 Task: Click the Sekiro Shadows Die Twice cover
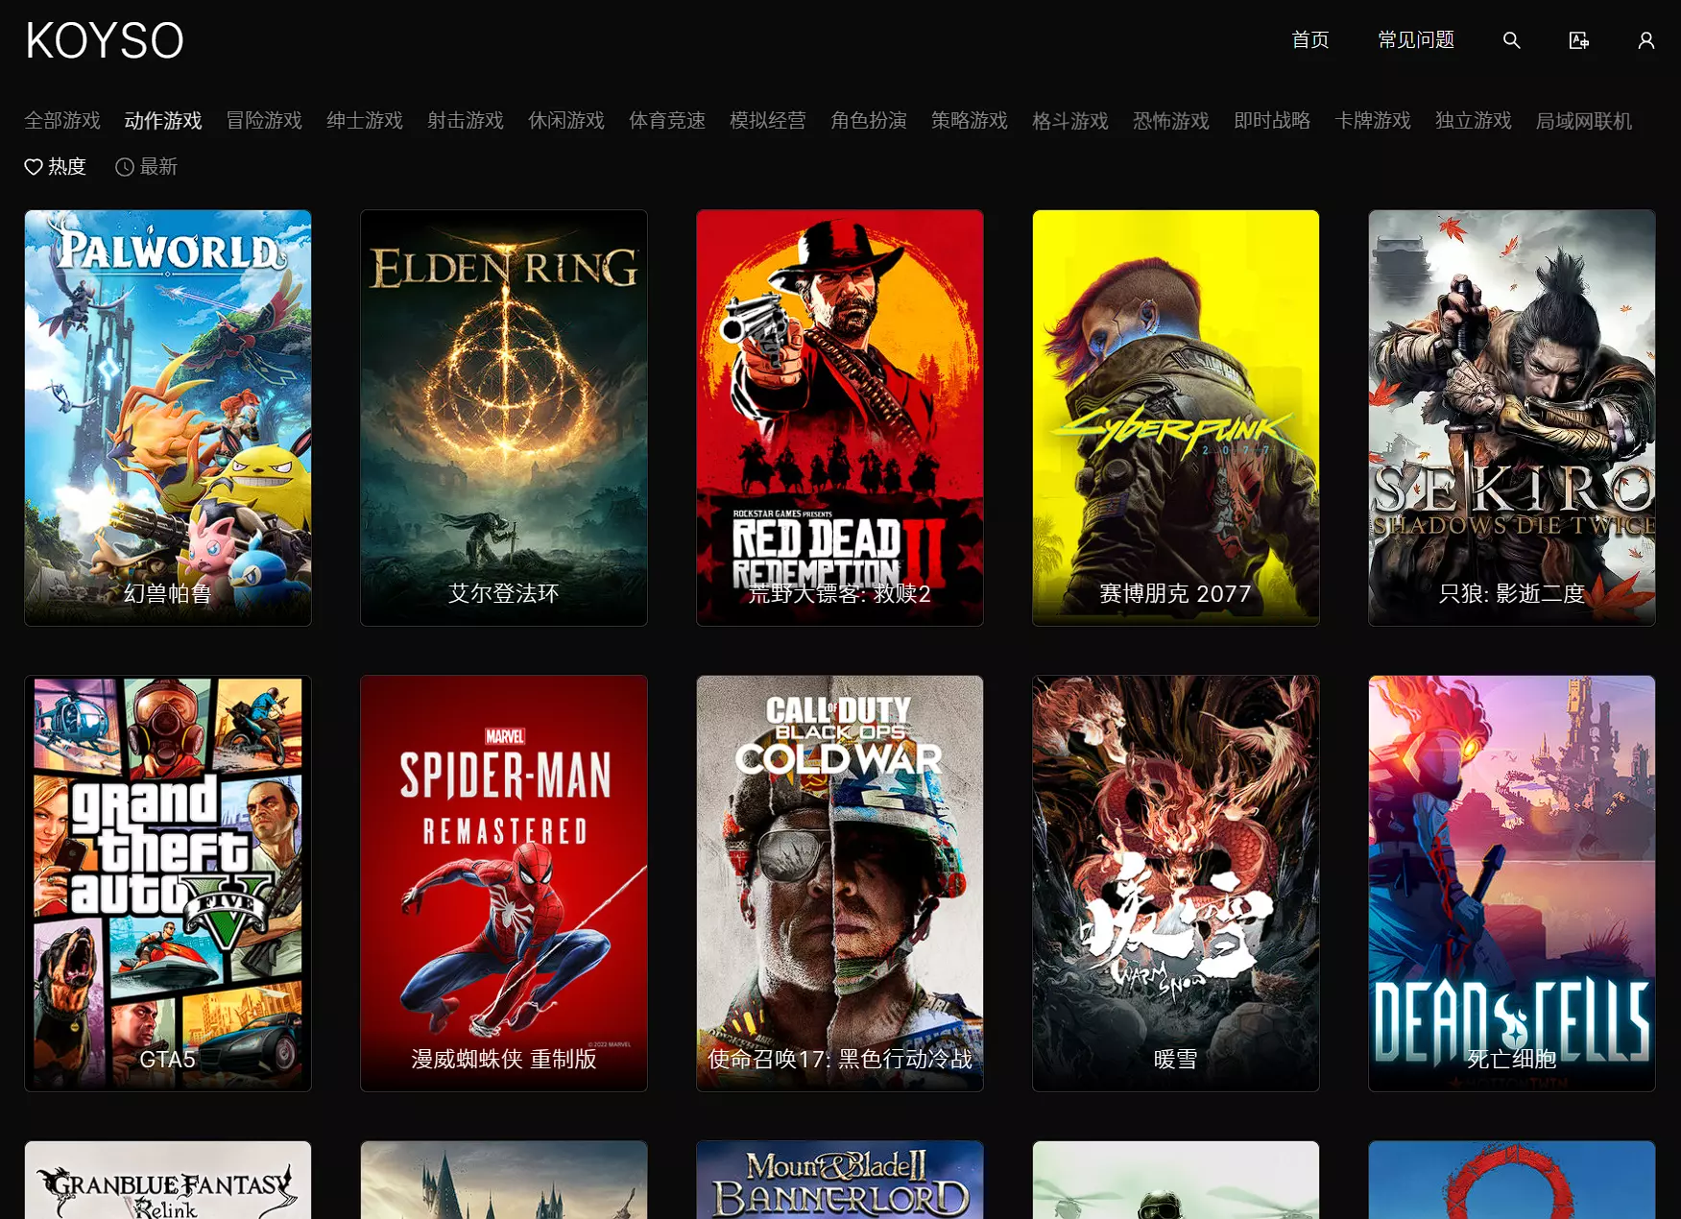(1512, 418)
